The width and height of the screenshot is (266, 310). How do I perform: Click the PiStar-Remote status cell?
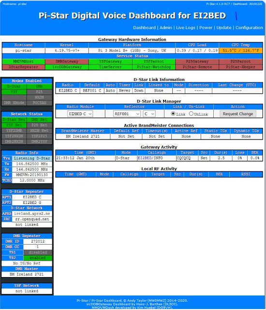(x=197, y=67)
